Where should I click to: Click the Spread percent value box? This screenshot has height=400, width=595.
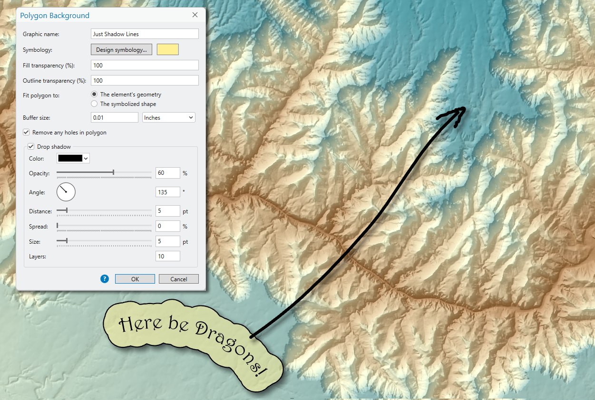point(168,226)
